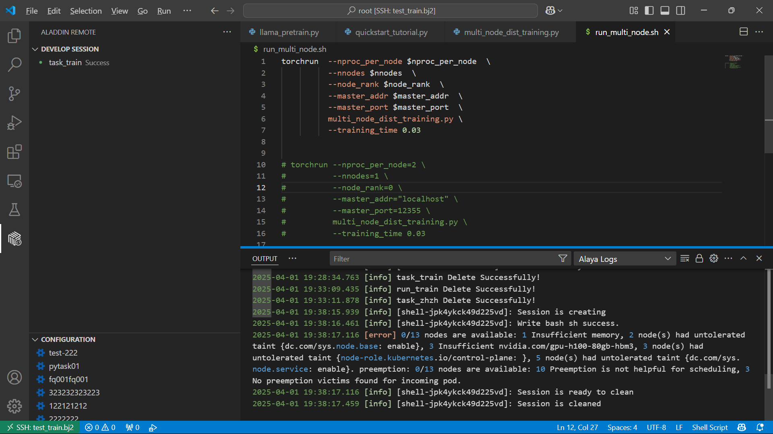The height and width of the screenshot is (434, 773).
Task: Click the Shell Script language mode
Action: pyautogui.click(x=709, y=427)
